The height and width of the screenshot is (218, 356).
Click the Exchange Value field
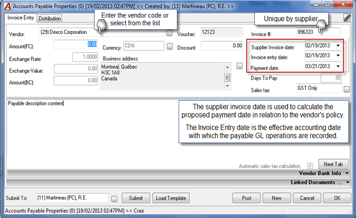[x=76, y=69]
